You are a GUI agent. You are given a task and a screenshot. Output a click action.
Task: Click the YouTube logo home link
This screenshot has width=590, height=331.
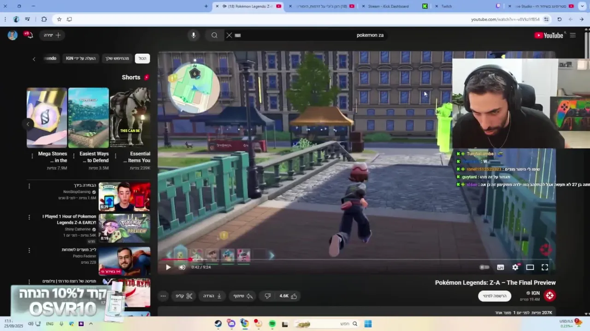pyautogui.click(x=549, y=35)
